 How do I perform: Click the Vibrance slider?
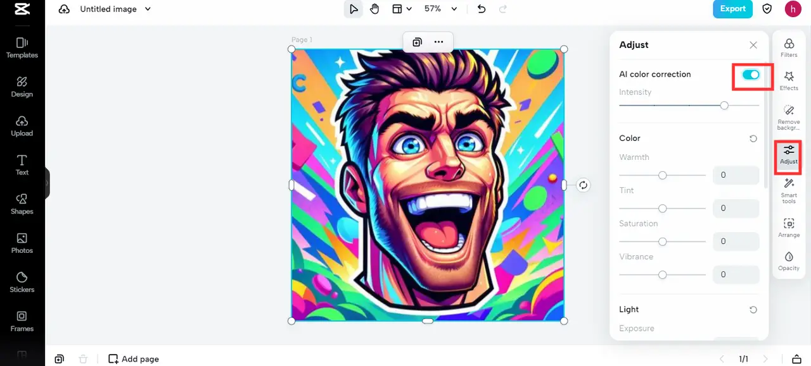tap(662, 274)
